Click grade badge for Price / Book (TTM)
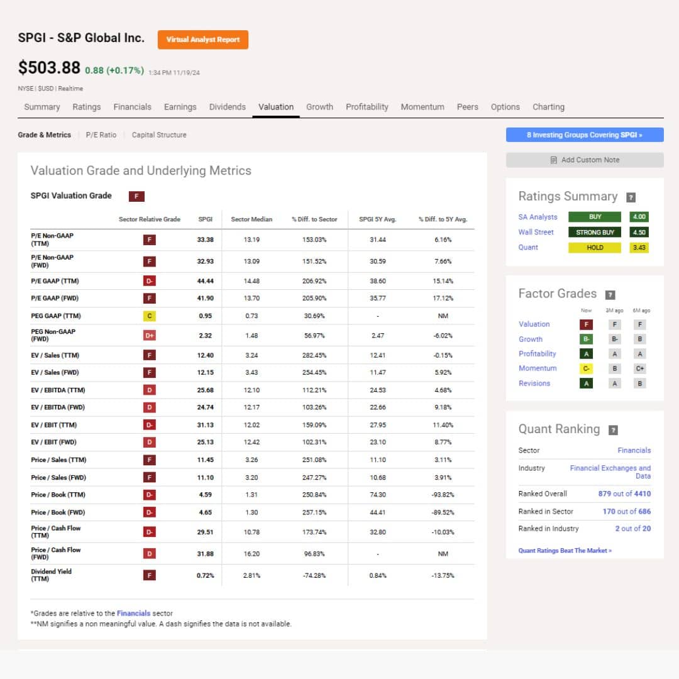This screenshot has height=679, width=679. click(150, 495)
